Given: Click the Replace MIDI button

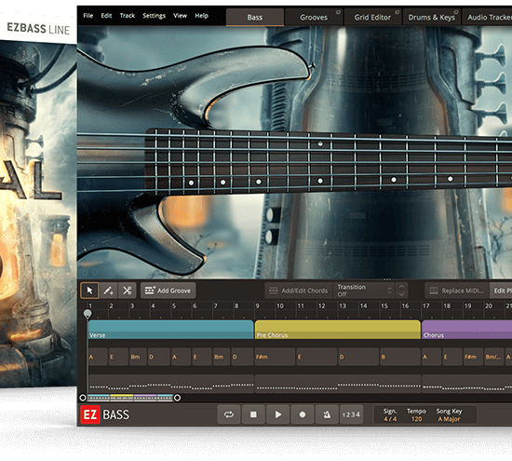Looking at the screenshot, I should (456, 291).
